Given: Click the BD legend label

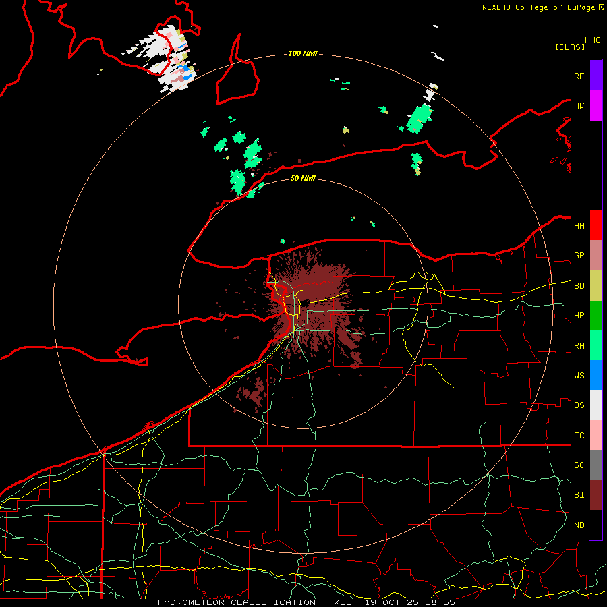Looking at the screenshot, I should (579, 286).
